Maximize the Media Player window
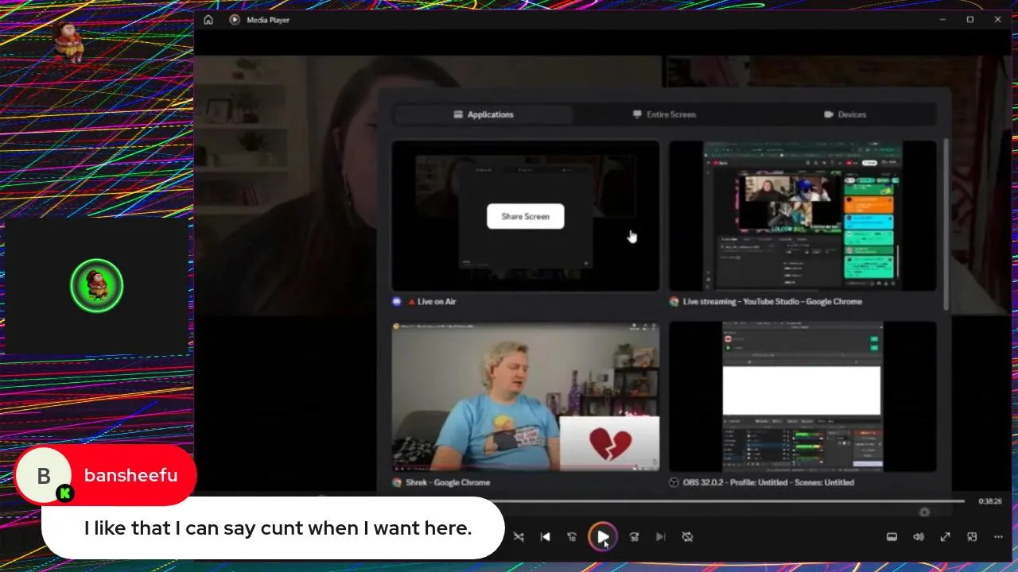This screenshot has width=1018, height=572. coord(970,20)
